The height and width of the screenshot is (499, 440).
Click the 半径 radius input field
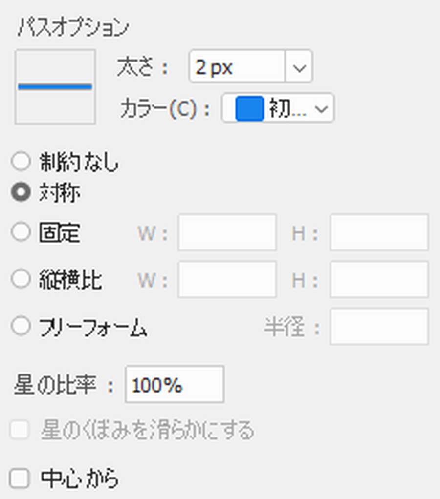[x=379, y=326]
